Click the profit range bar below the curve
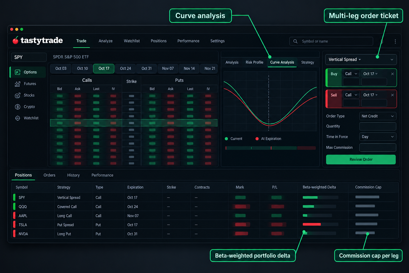Image resolution: width=409 pixels, height=273 pixels. point(271,148)
